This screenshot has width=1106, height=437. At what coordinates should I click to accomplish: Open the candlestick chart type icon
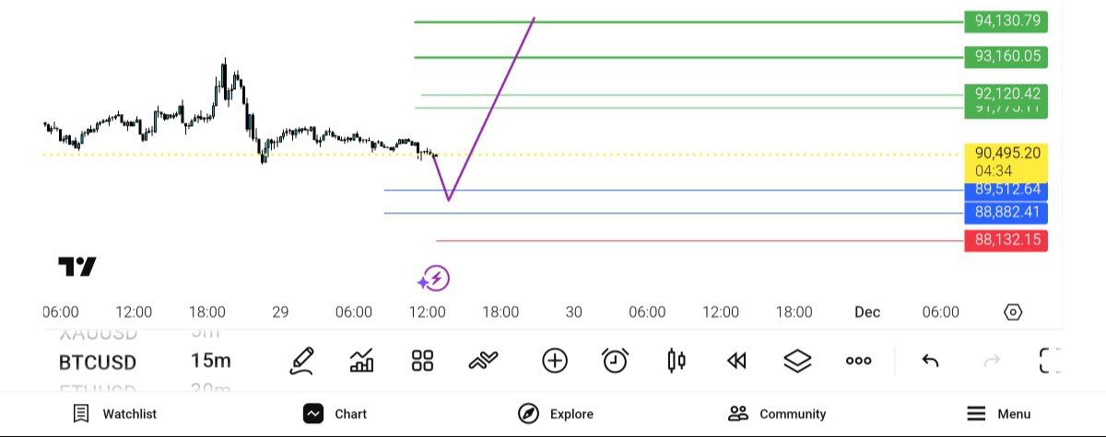pyautogui.click(x=676, y=361)
